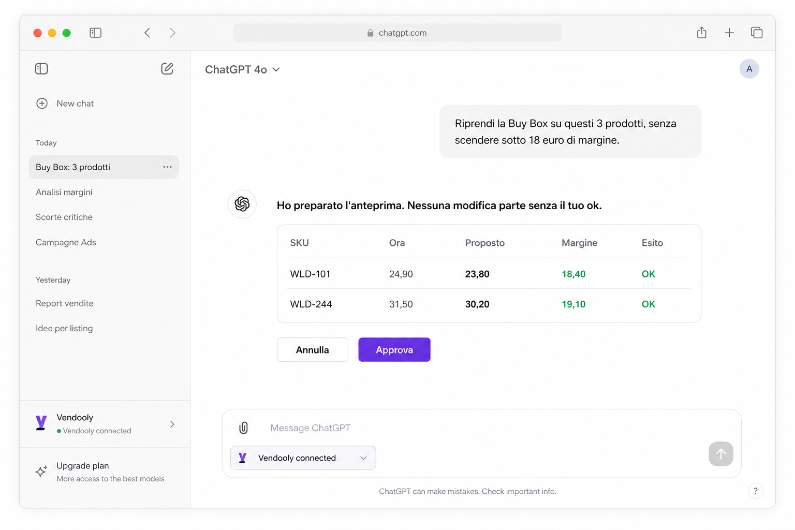The image size is (795, 530).
Task: Click the browser share icon
Action: pos(702,33)
